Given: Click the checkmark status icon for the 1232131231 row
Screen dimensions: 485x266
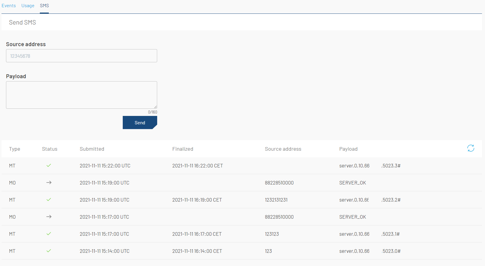Looking at the screenshot, I should point(49,199).
